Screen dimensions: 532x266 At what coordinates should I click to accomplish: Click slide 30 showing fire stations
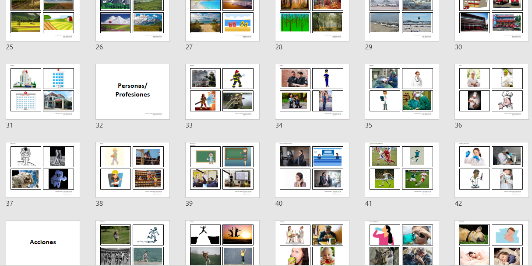pyautogui.click(x=492, y=20)
